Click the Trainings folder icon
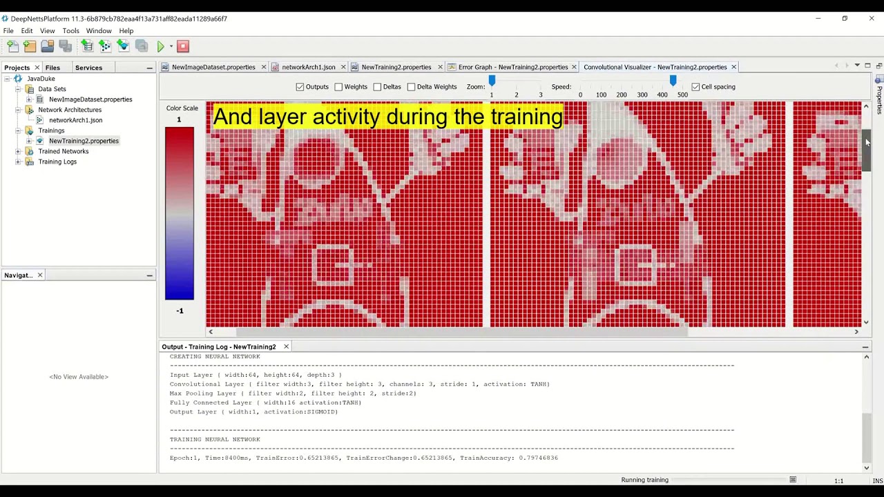The width and height of the screenshot is (884, 497). pos(30,130)
